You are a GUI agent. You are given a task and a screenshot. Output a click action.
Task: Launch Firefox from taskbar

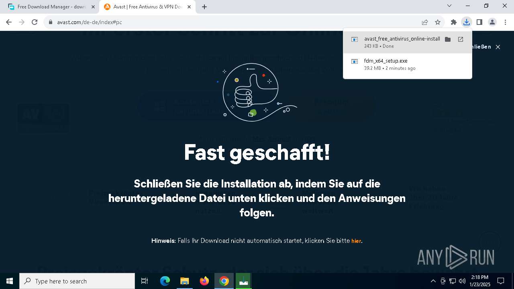click(204, 281)
